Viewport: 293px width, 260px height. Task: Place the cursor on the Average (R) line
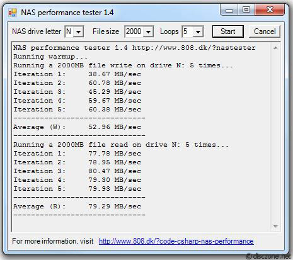tap(77, 206)
